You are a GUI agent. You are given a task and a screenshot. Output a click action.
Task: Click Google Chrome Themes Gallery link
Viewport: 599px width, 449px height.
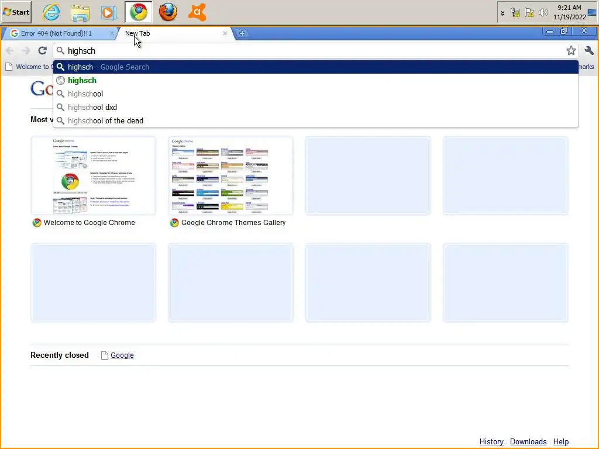(x=233, y=223)
